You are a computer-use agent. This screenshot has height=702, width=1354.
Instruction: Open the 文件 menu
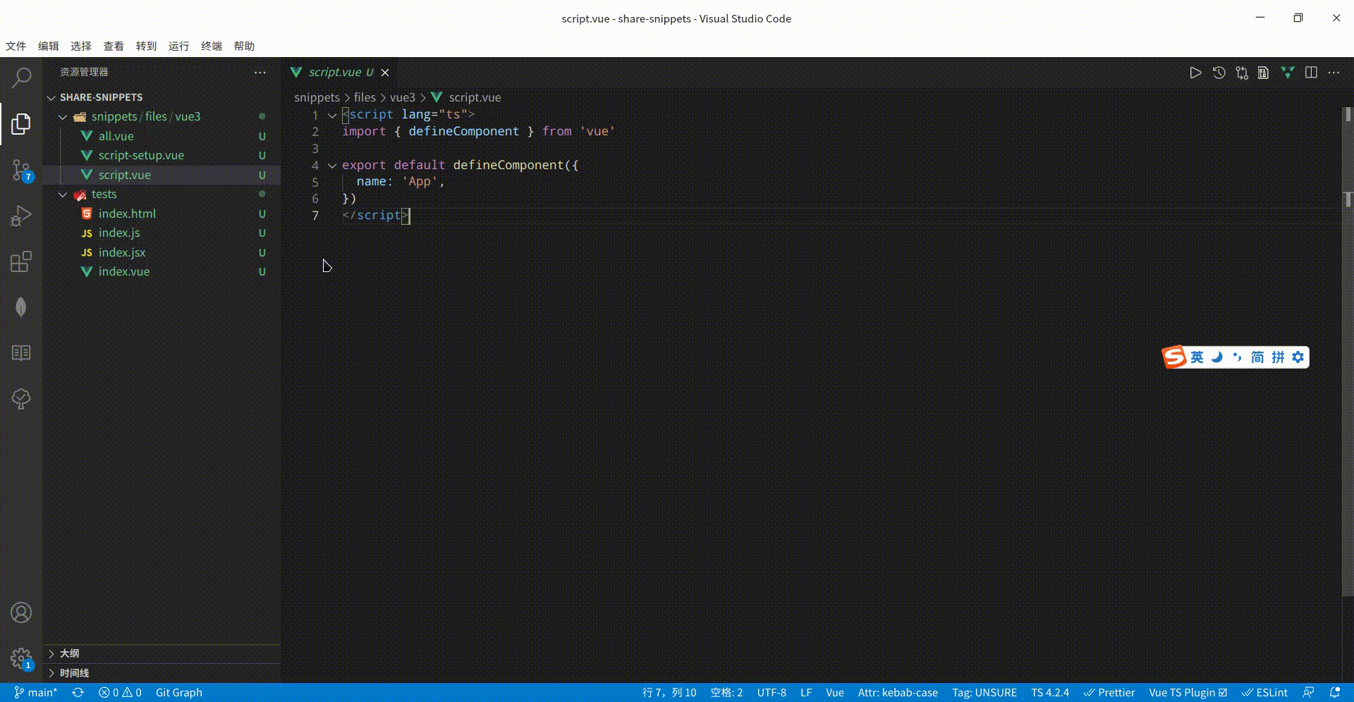coord(16,46)
